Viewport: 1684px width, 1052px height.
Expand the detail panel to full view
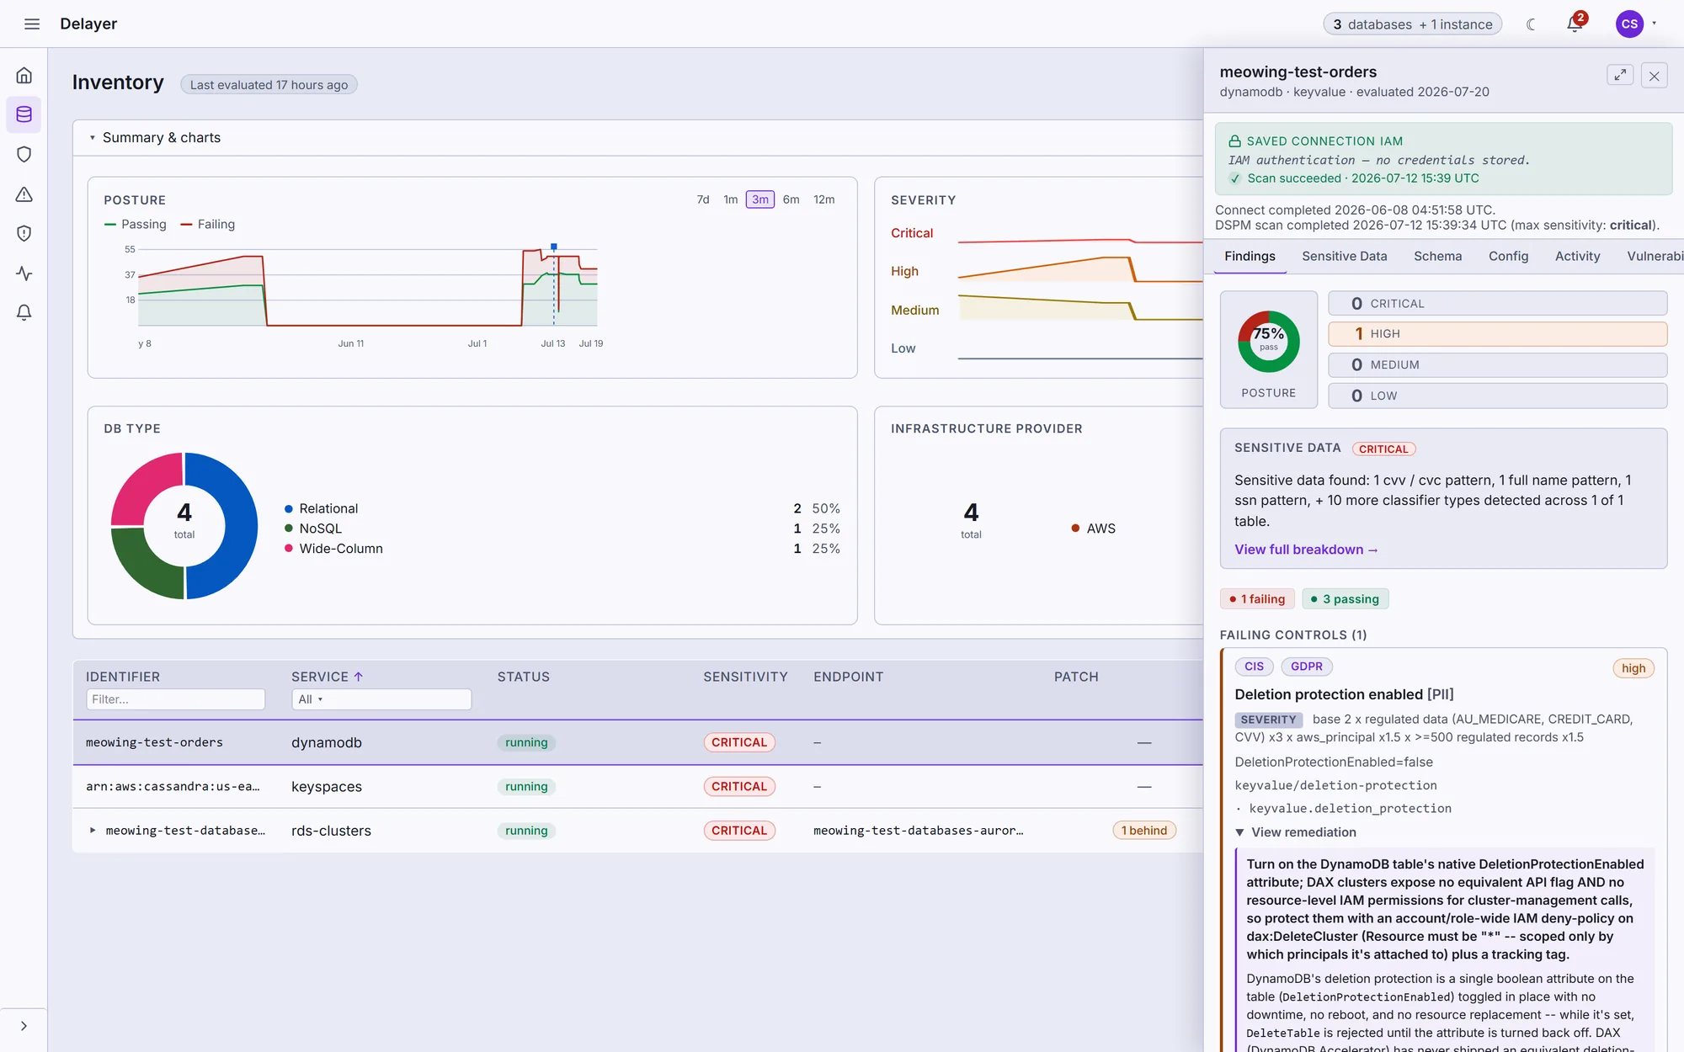tap(1620, 75)
